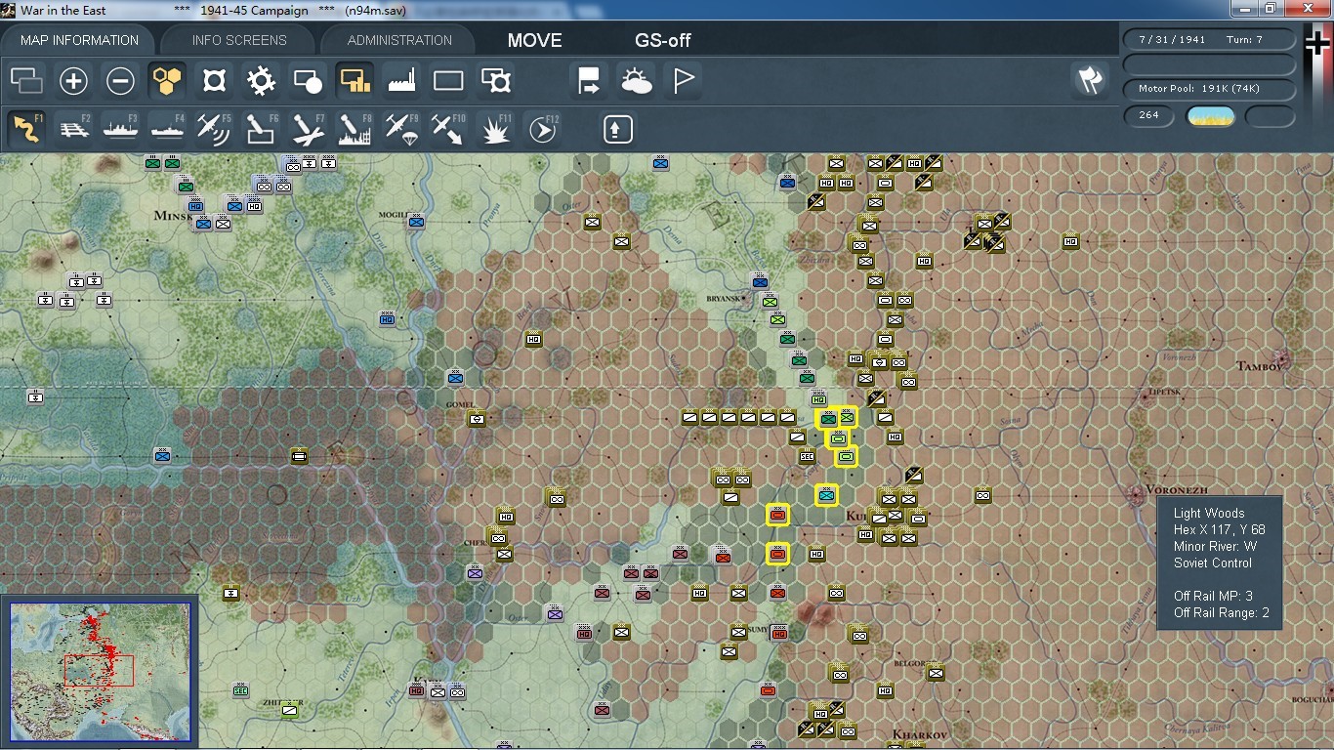The width and height of the screenshot is (1334, 750).
Task: Click the Belgorod city label on map
Action: pyautogui.click(x=909, y=663)
